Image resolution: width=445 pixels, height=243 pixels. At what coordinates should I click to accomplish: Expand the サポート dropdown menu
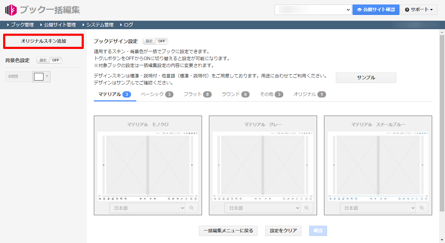(418, 9)
